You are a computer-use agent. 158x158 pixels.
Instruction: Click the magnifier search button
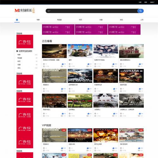point(141,11)
